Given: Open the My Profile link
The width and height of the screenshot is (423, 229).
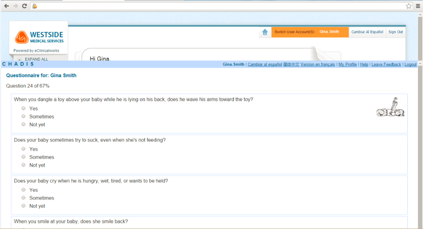Looking at the screenshot, I should pos(347,64).
